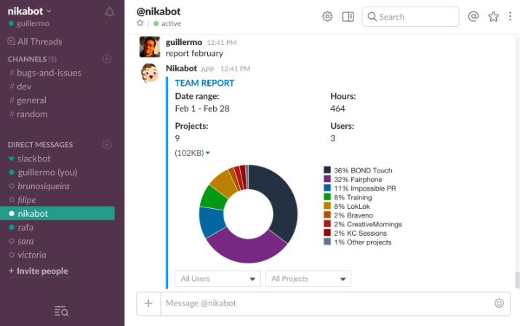520x326 pixels.
Task: Click DIRECT MESSAGES section header
Action: [x=40, y=145]
